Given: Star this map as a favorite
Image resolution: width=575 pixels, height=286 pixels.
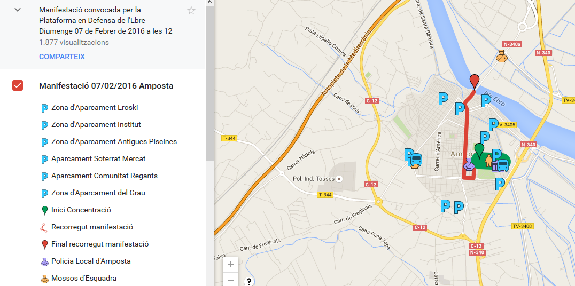Looking at the screenshot, I should 191,10.
